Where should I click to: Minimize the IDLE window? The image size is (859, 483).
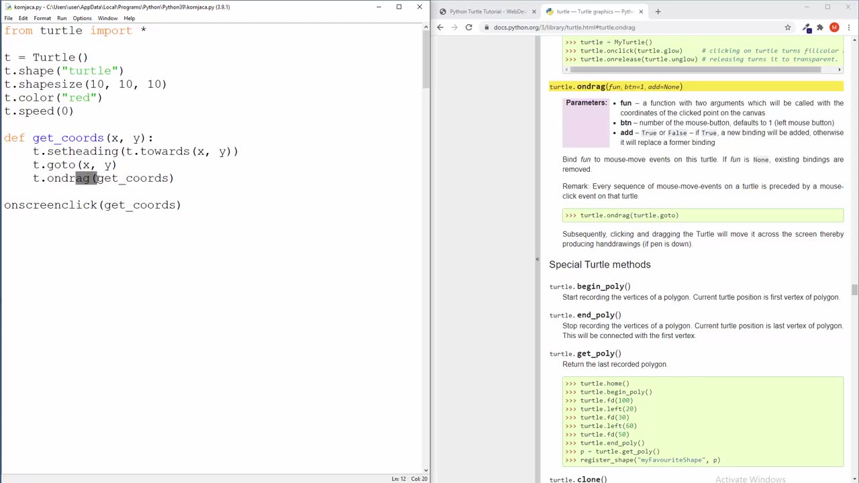pos(378,7)
